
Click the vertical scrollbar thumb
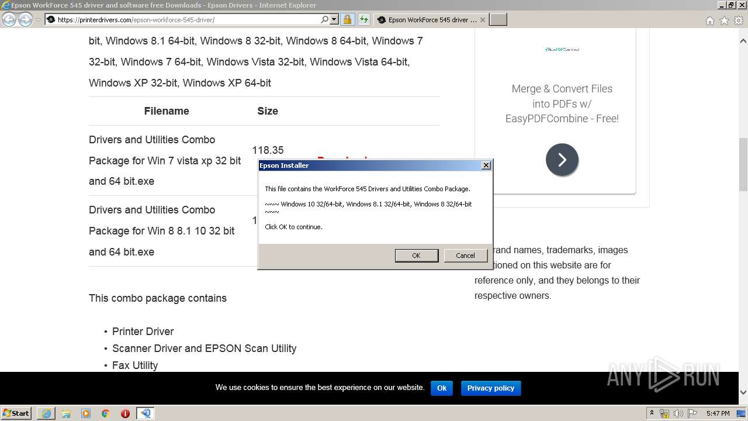pyautogui.click(x=743, y=164)
